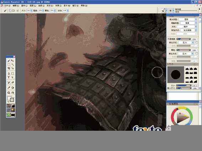The height and width of the screenshot is (151, 202).
Task: Pick a hue on the color wheel ring
Action: (182, 108)
